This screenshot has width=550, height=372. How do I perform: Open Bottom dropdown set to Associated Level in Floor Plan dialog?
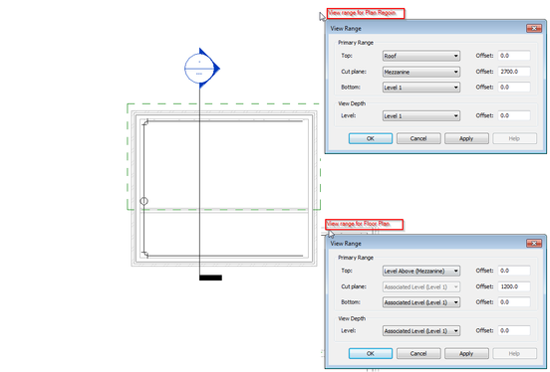pyautogui.click(x=420, y=302)
